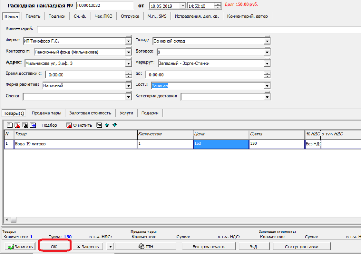The image size is (361, 254).
Task: Click the sort A-Я icon
Action: [99, 125]
